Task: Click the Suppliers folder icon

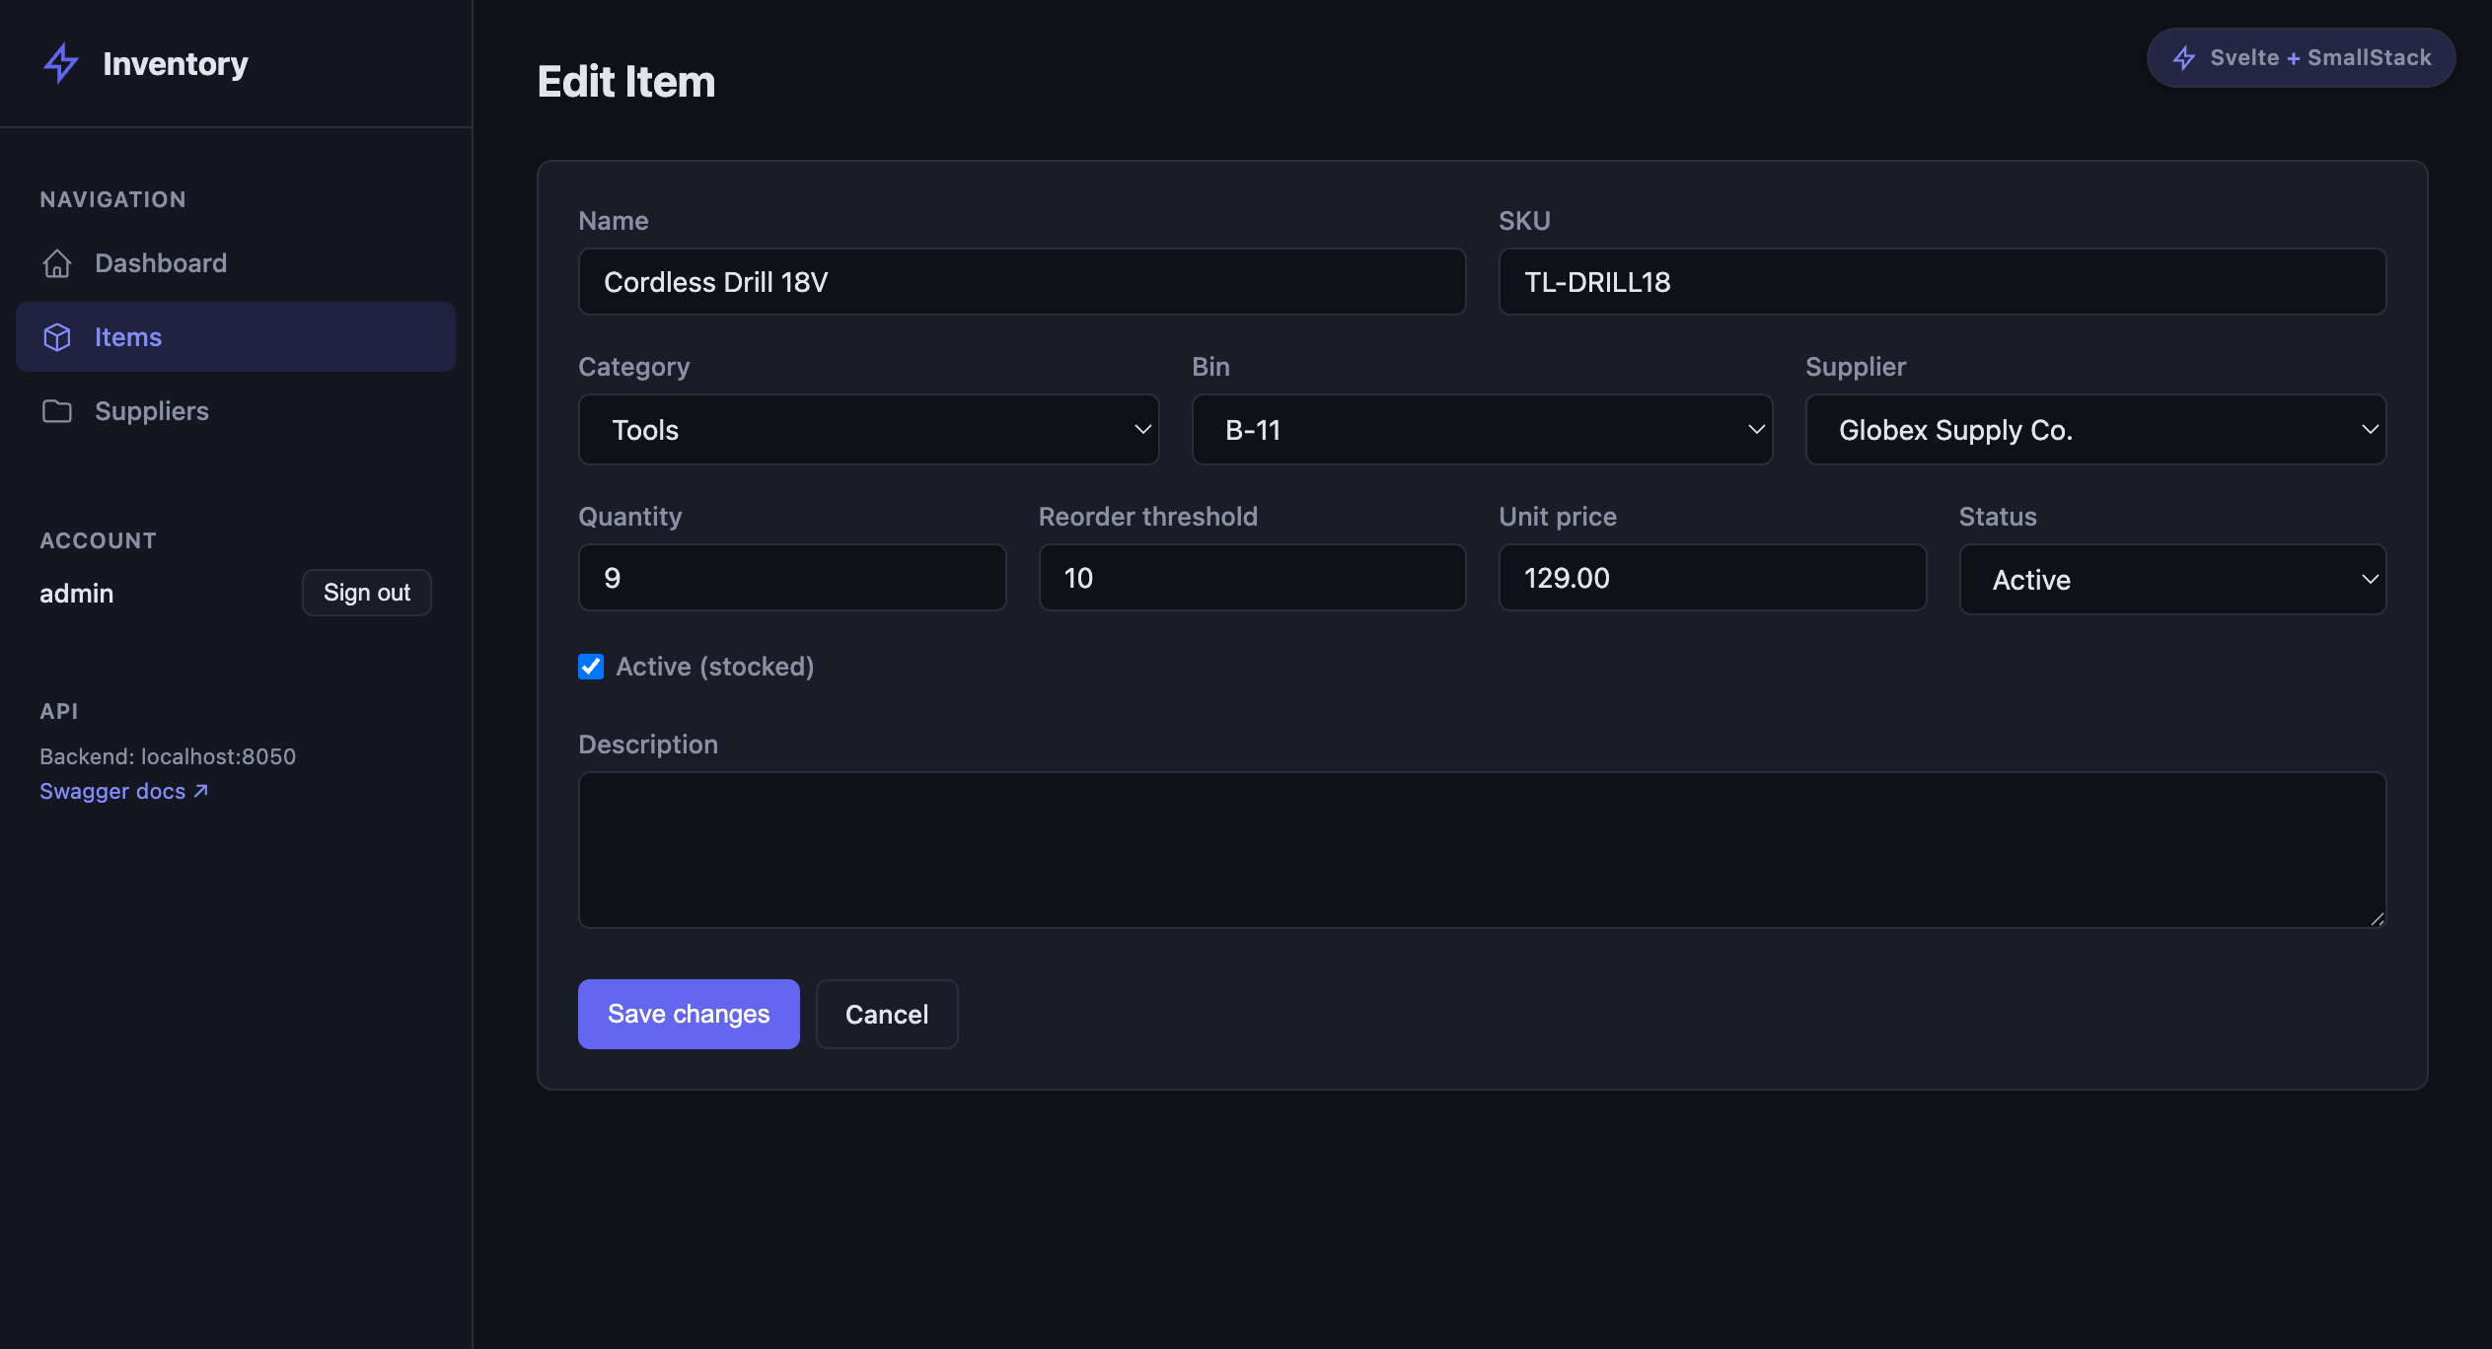Action: coord(57,411)
